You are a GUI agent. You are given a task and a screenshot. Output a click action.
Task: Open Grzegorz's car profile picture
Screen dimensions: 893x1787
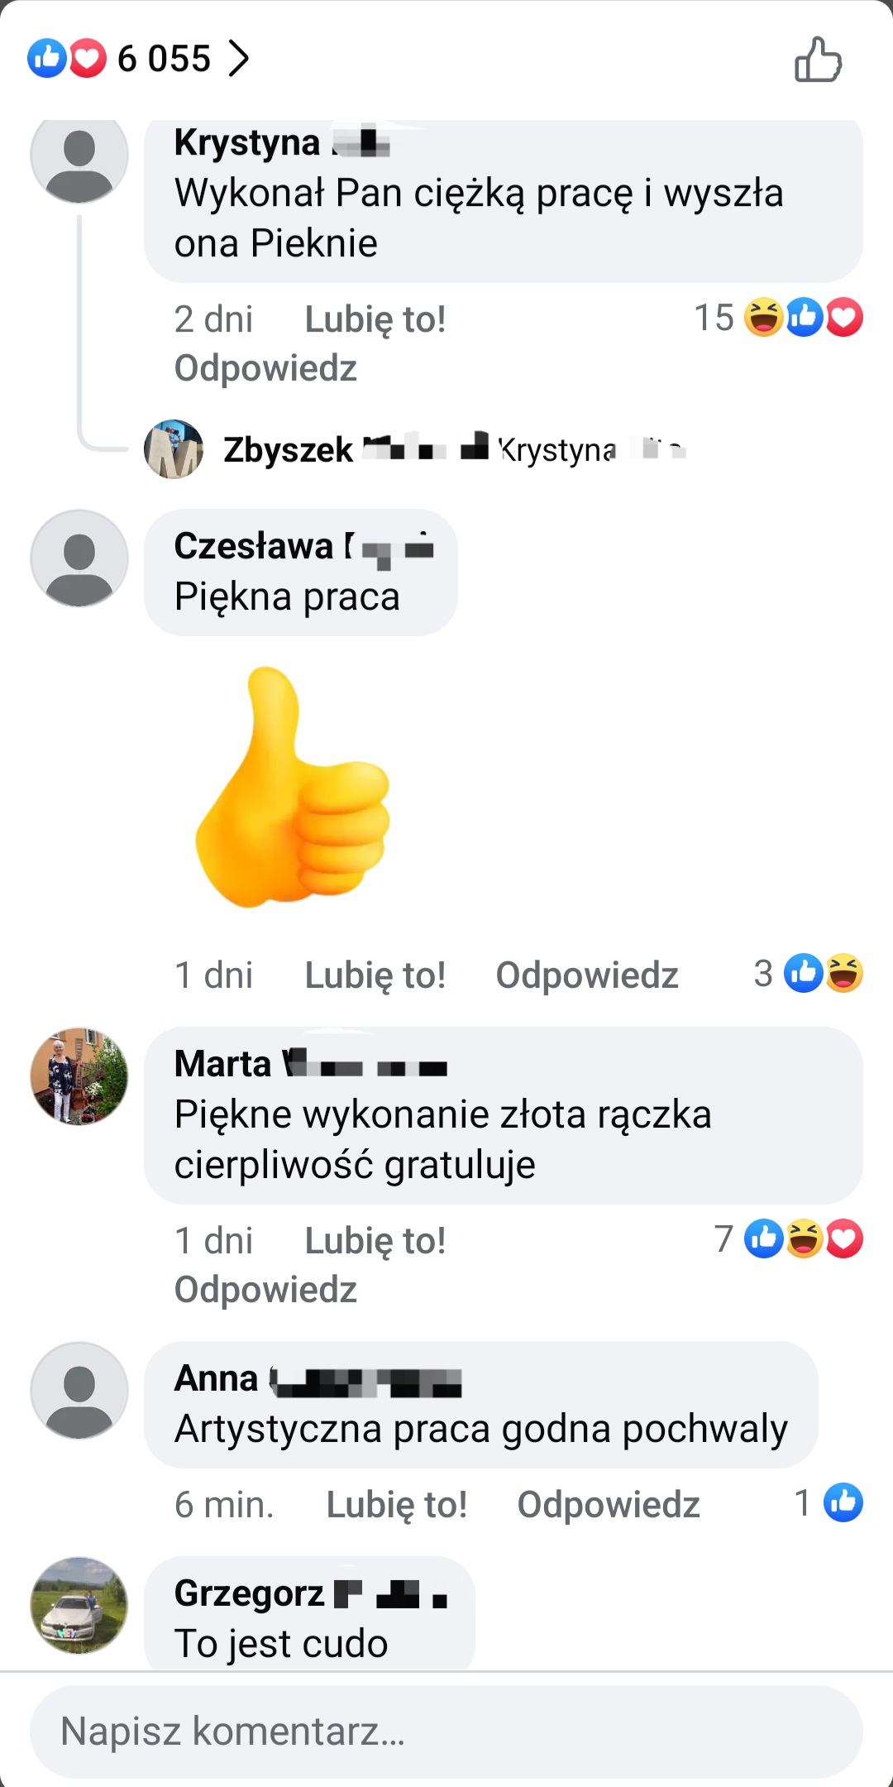click(x=79, y=1606)
